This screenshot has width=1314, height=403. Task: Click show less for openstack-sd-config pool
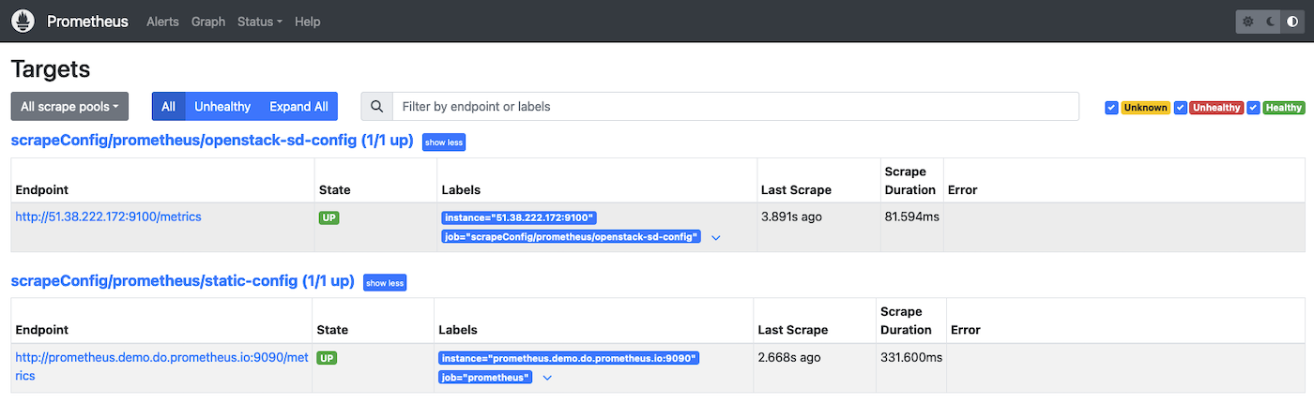(444, 142)
